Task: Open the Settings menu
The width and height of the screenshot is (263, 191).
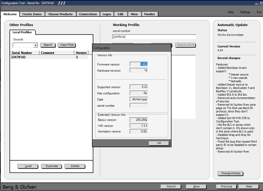Action: click(x=245, y=12)
